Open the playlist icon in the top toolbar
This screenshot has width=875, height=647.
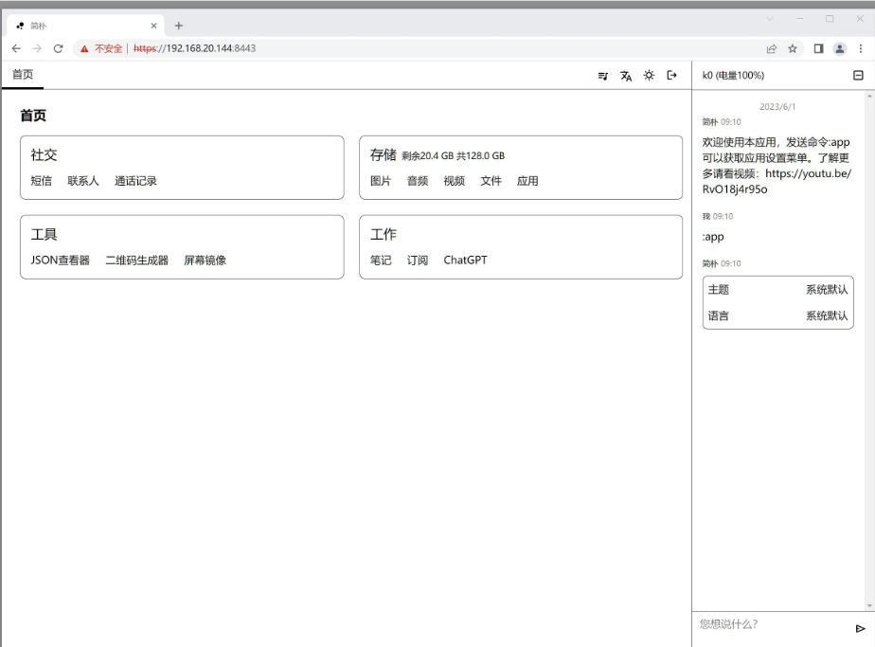[603, 76]
